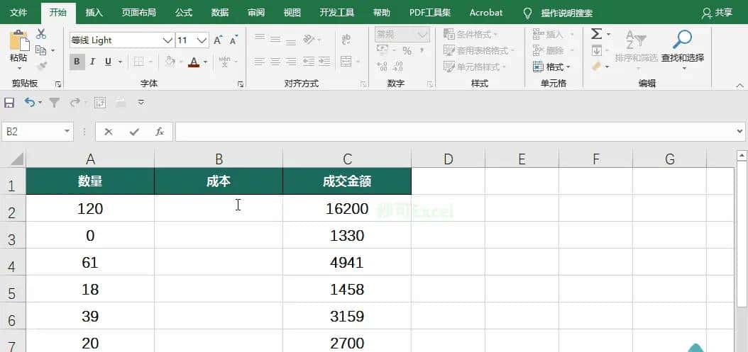
Task: Open the font color dropdown arrow
Action: pyautogui.click(x=206, y=62)
